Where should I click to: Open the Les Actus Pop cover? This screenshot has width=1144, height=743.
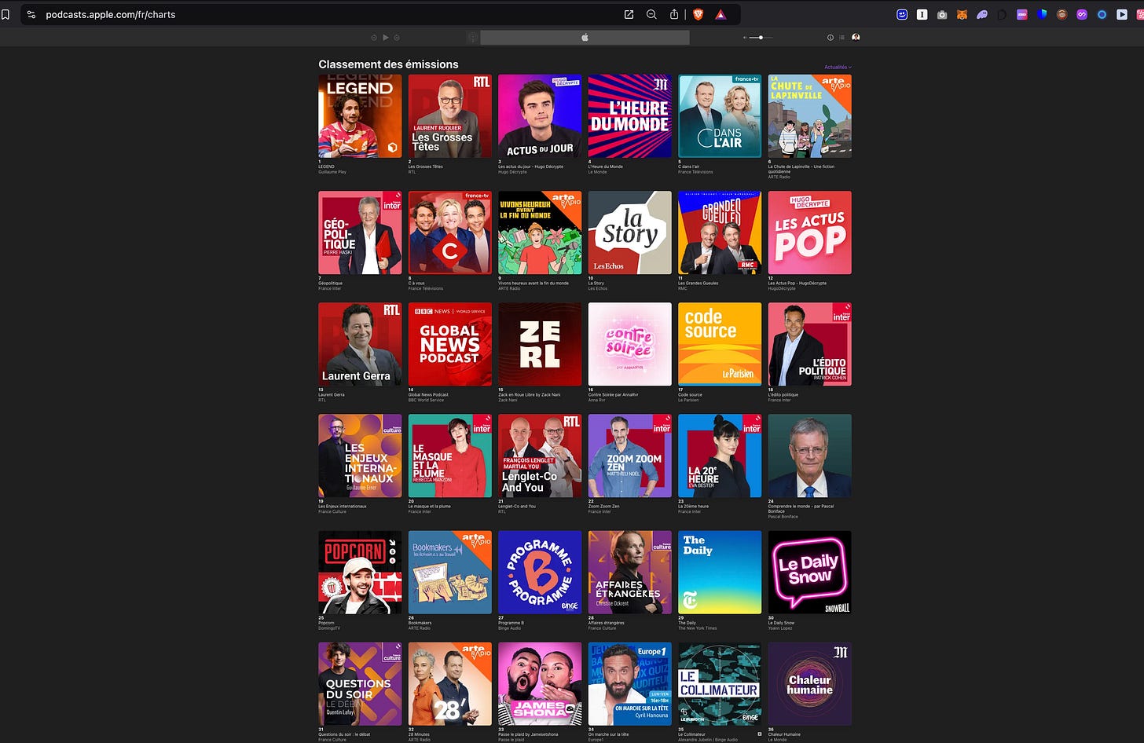point(810,232)
